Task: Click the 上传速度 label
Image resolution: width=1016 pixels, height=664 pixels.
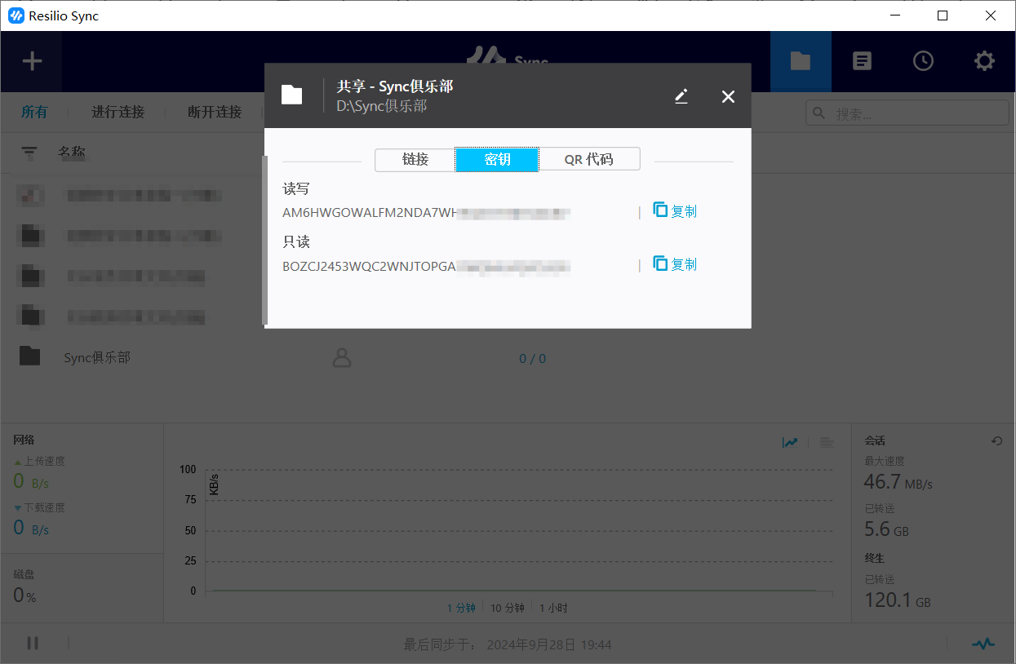Action: (x=44, y=461)
